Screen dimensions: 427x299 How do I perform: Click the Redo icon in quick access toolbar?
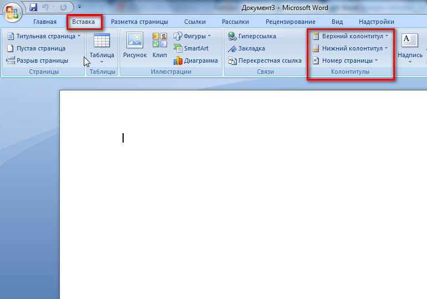point(63,7)
